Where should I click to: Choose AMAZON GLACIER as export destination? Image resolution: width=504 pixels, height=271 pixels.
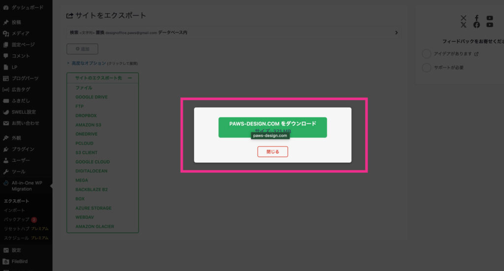(95, 227)
